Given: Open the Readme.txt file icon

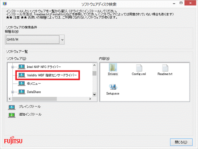Looking at the screenshot, I should 165,68.
